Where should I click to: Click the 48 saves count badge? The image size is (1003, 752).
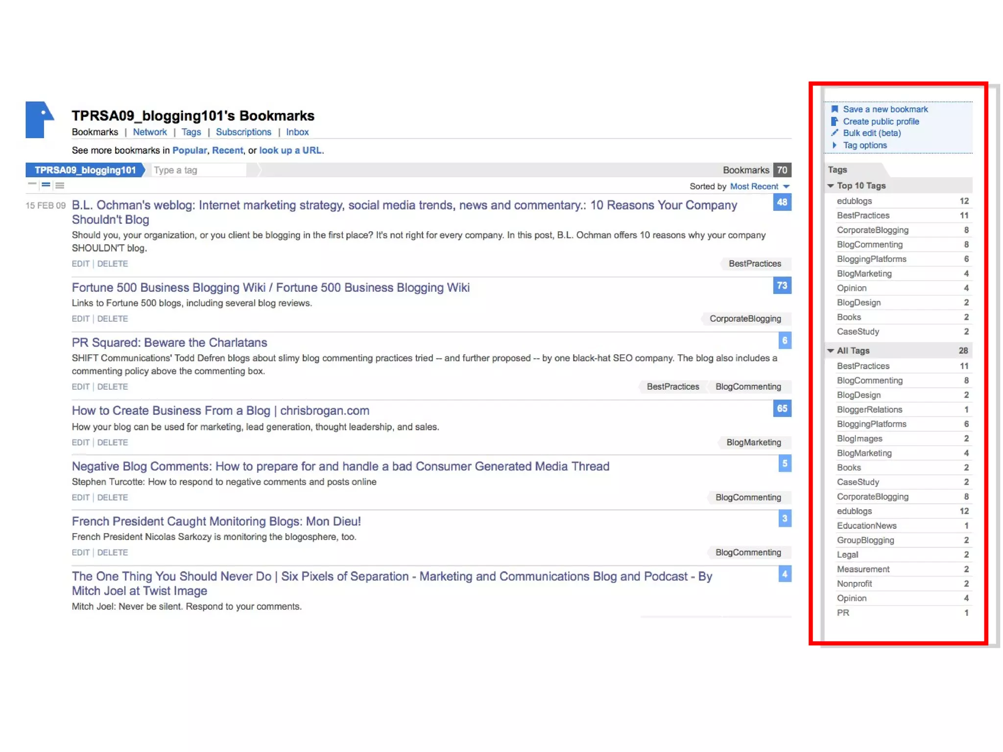tap(782, 202)
